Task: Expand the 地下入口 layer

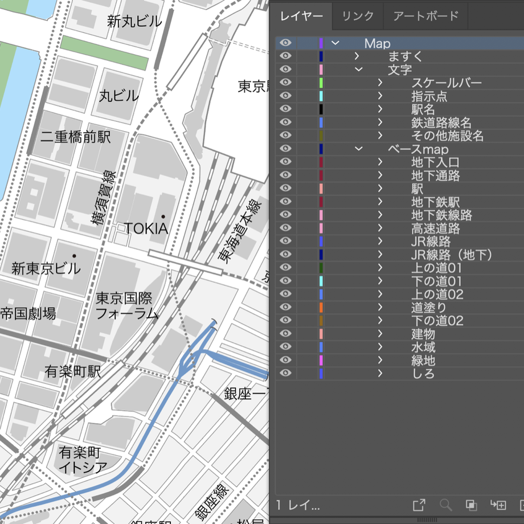Action: point(380,161)
